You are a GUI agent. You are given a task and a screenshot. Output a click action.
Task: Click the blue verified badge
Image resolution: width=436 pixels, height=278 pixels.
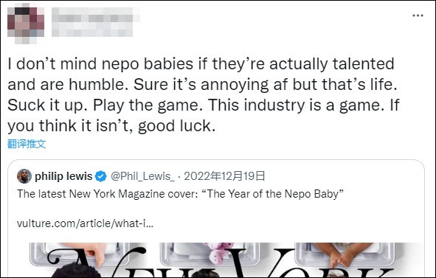[100, 176]
